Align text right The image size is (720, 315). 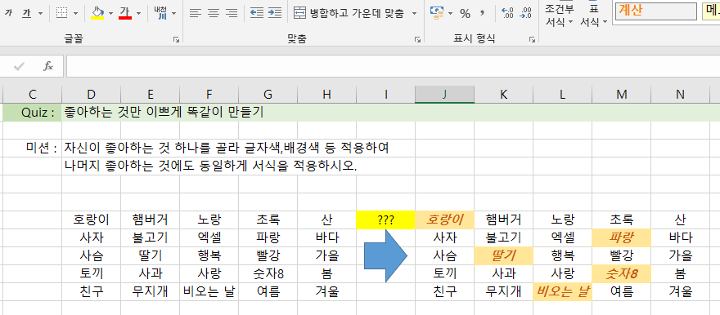232,13
